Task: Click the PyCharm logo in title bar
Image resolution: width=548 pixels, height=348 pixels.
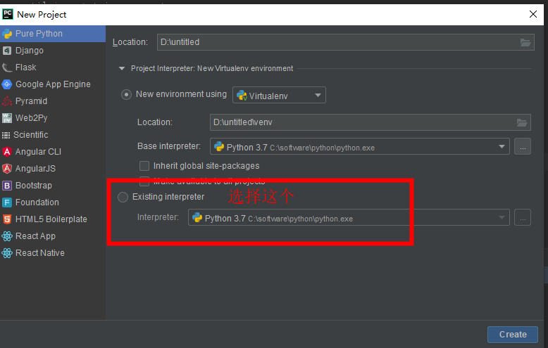Action: point(8,14)
